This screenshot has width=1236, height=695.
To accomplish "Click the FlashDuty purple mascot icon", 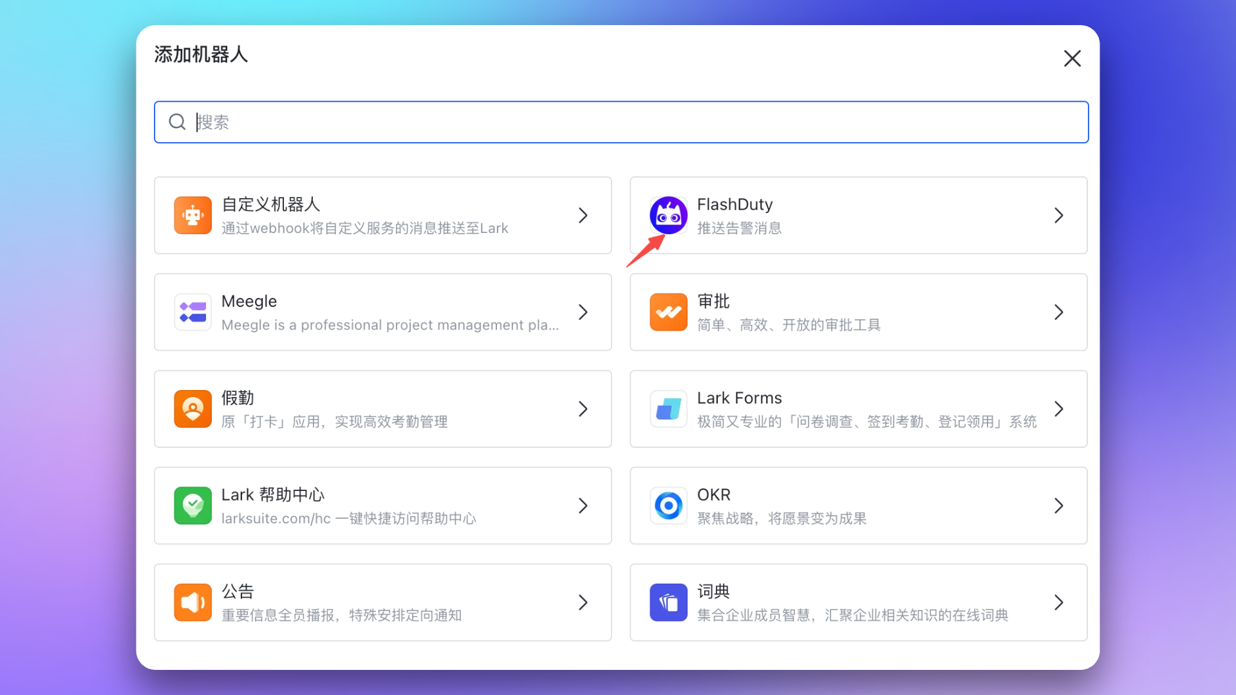I will (668, 216).
